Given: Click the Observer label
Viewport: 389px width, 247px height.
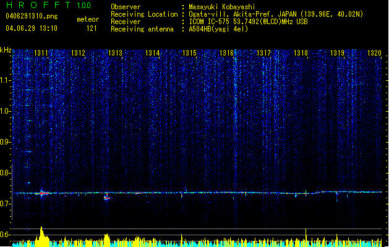Looking at the screenshot, I should click(x=126, y=7).
